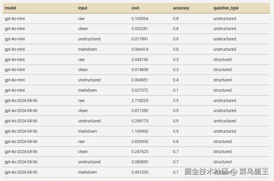
Task: Click 'structured' in the 0.829000 cost row
Action: point(222,141)
